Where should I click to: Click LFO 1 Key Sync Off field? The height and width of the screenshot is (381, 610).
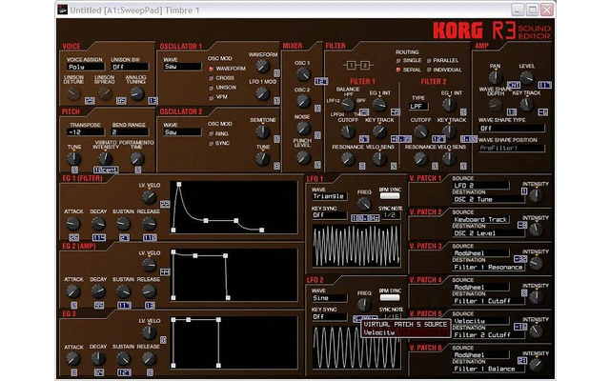tap(329, 215)
